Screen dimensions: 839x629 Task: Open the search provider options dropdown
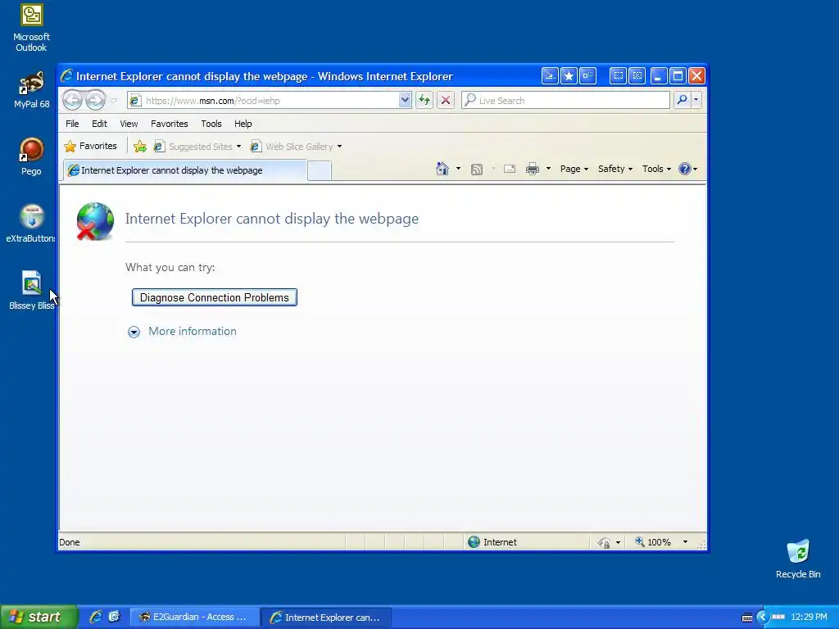696,100
